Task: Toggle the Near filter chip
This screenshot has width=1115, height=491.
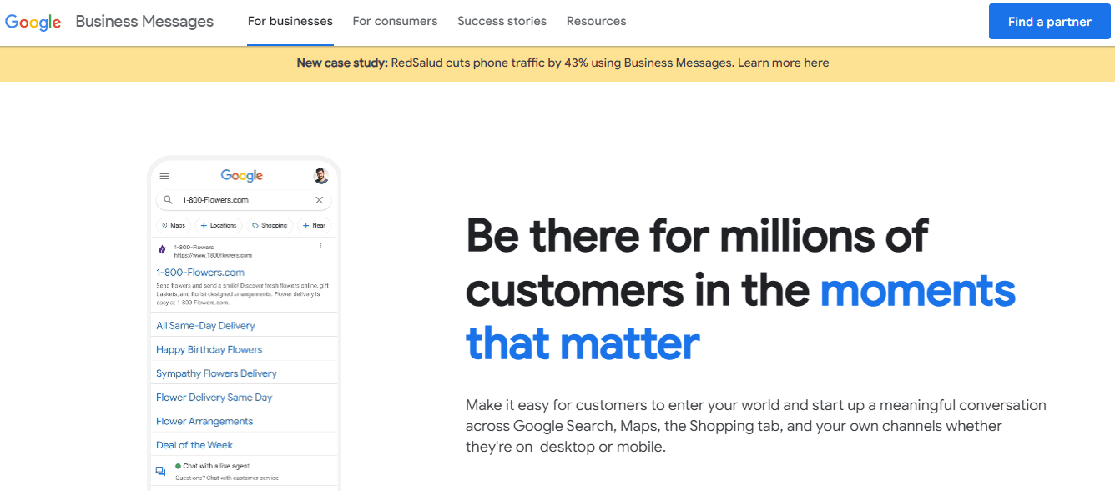Action: click(x=313, y=225)
